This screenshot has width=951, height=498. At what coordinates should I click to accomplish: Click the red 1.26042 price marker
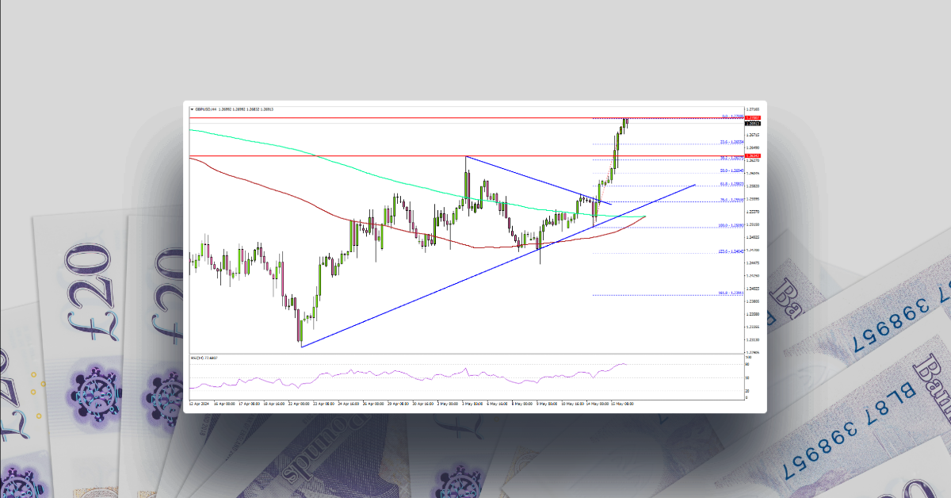(x=753, y=155)
